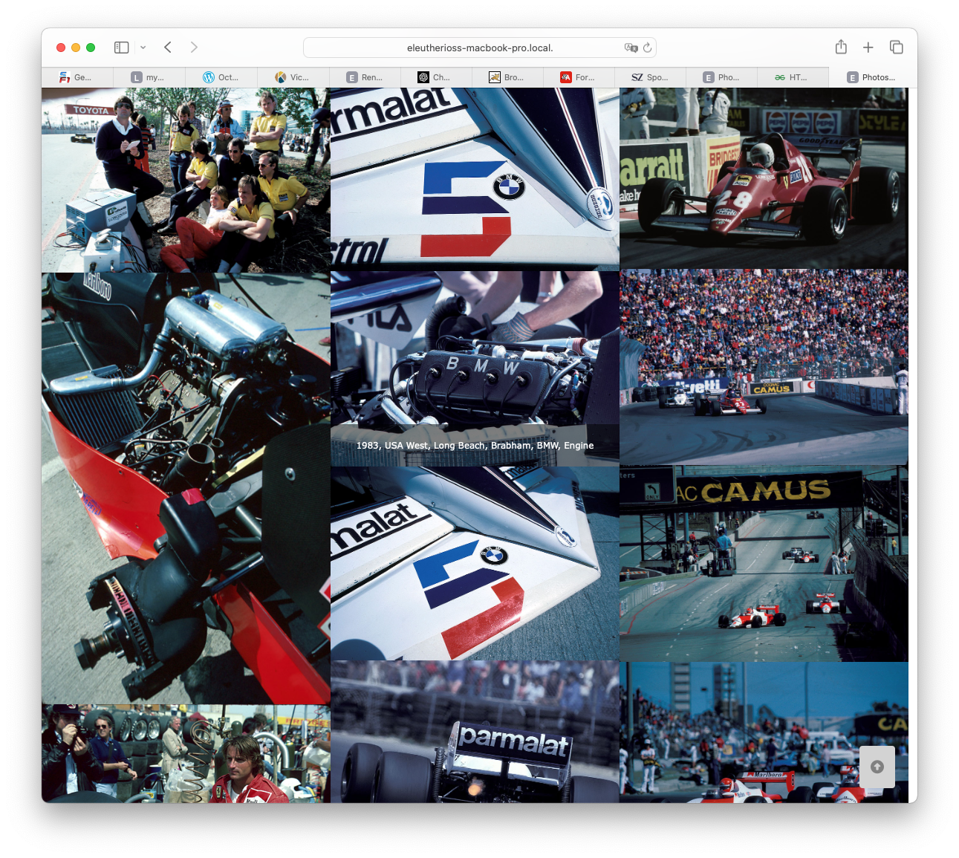This screenshot has height=858, width=959.
Task: Reload the current page
Action: [648, 48]
